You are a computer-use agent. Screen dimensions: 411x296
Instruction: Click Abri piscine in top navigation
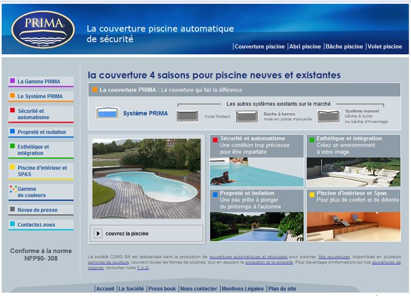click(x=305, y=46)
